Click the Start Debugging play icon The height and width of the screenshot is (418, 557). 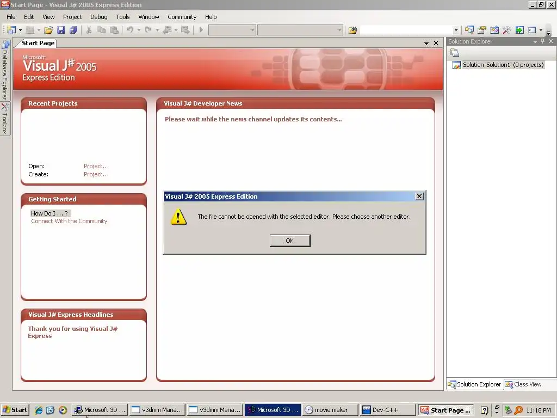coord(201,30)
